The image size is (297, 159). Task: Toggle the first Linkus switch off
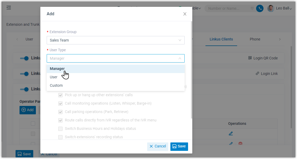coord(25,58)
